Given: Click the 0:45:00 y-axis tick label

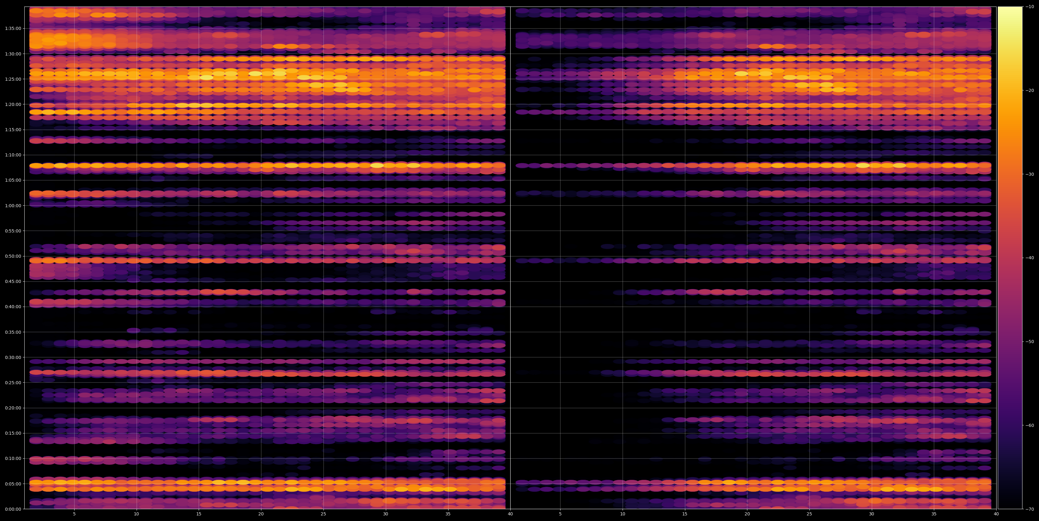Looking at the screenshot, I should 13,281.
